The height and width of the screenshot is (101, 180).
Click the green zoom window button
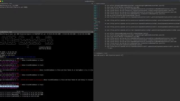pos(3,1)
